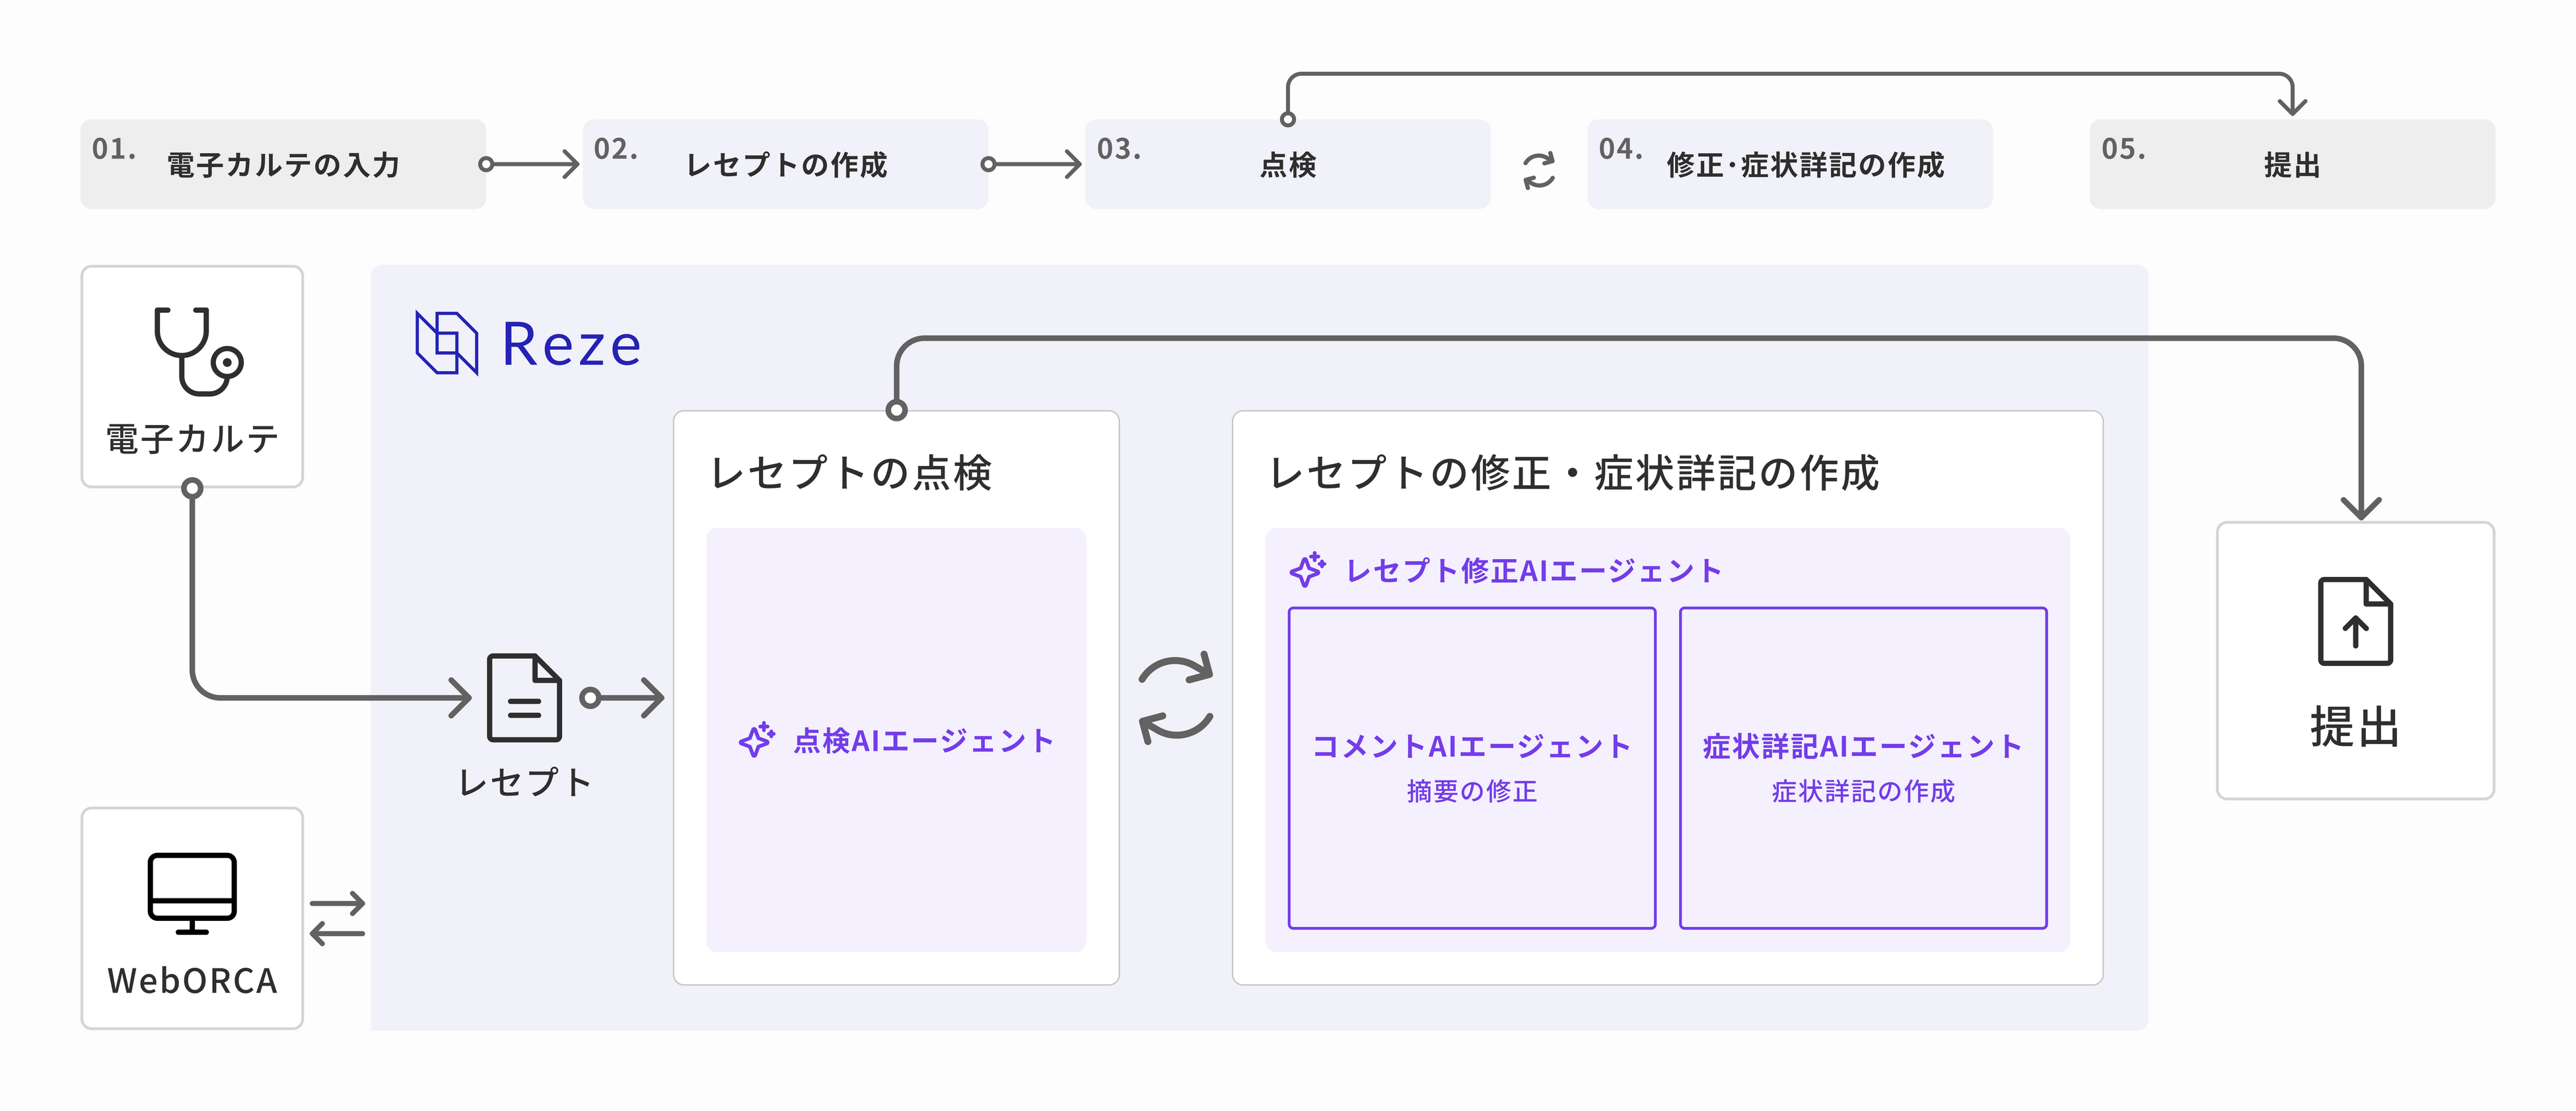Click the WebORCA monitor icon

tap(192, 893)
